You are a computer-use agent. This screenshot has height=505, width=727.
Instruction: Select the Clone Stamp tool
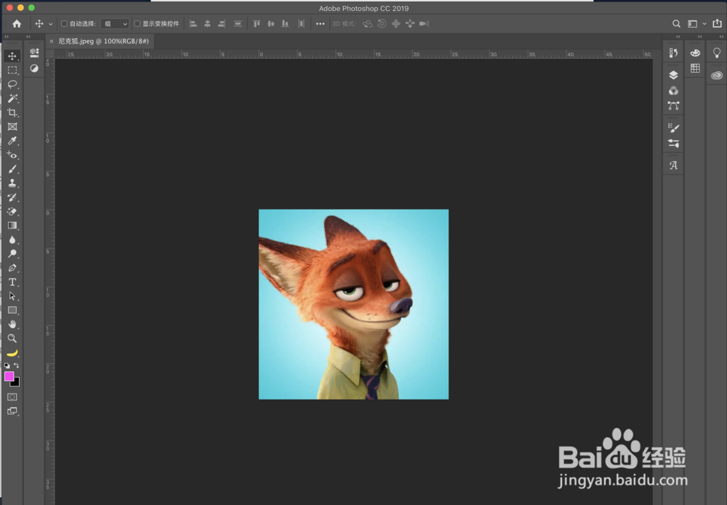click(x=12, y=183)
